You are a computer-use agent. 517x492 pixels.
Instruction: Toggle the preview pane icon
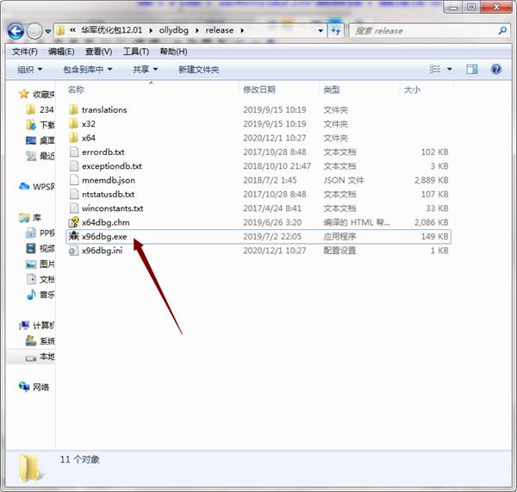click(x=472, y=69)
